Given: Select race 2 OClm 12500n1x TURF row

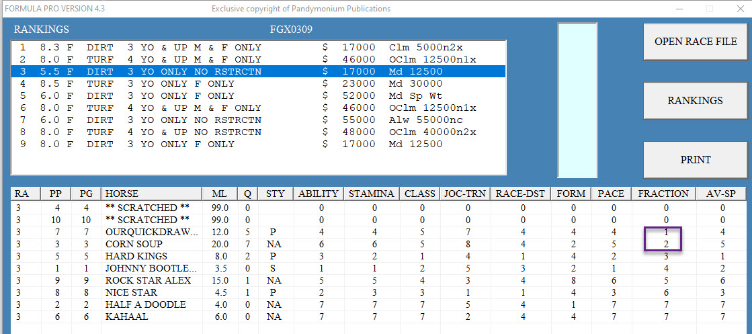Looking at the screenshot, I should [x=259, y=60].
